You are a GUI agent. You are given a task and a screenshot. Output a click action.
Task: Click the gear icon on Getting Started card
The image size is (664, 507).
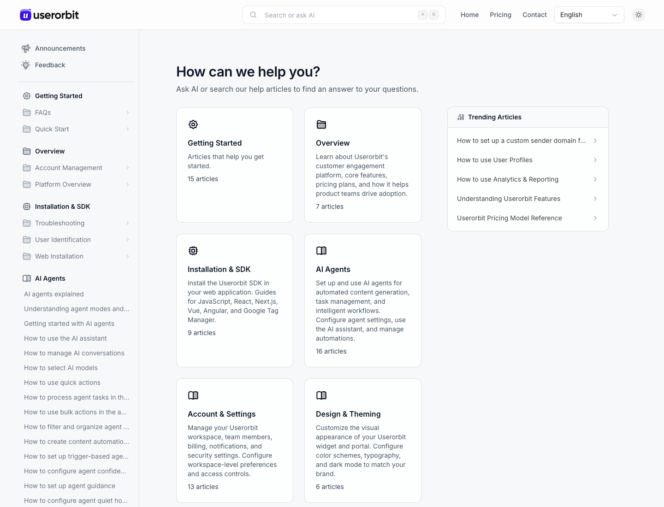click(x=193, y=124)
